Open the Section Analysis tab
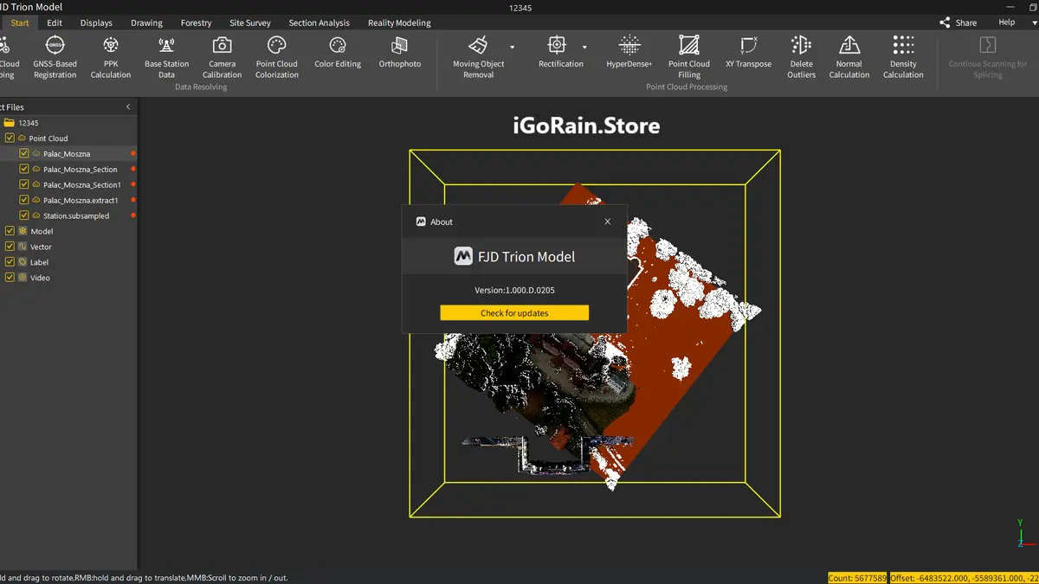This screenshot has width=1039, height=584. click(x=319, y=23)
